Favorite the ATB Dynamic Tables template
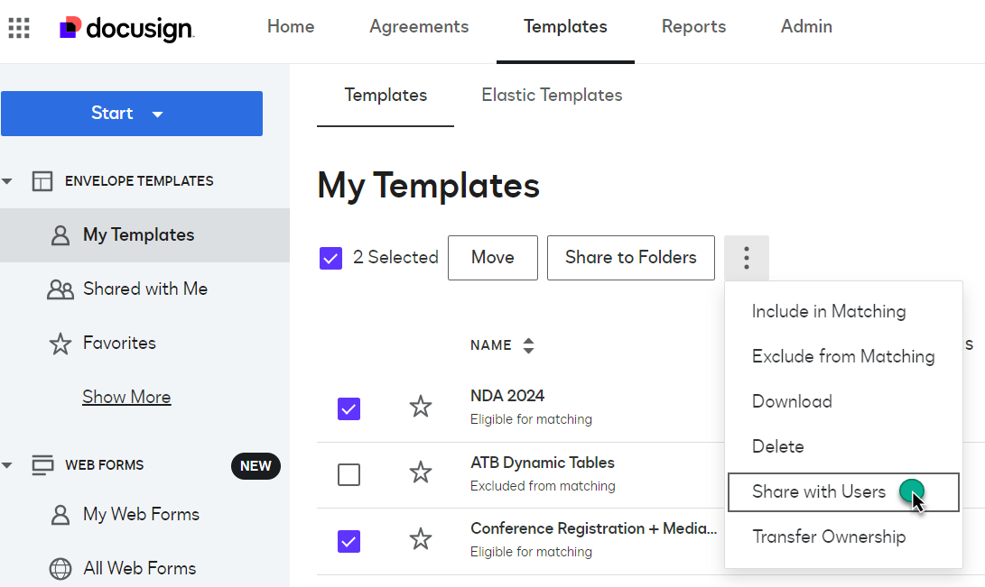The width and height of the screenshot is (985, 587). click(x=421, y=472)
